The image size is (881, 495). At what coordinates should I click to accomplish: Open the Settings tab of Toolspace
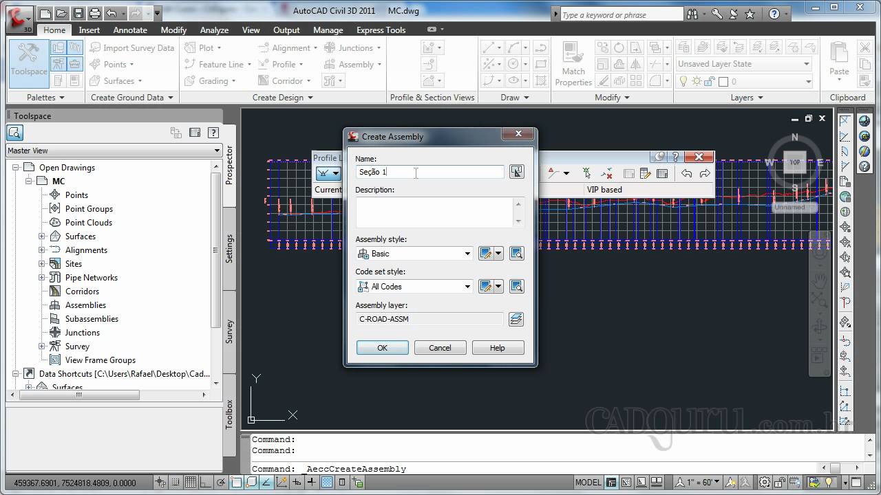coord(230,249)
